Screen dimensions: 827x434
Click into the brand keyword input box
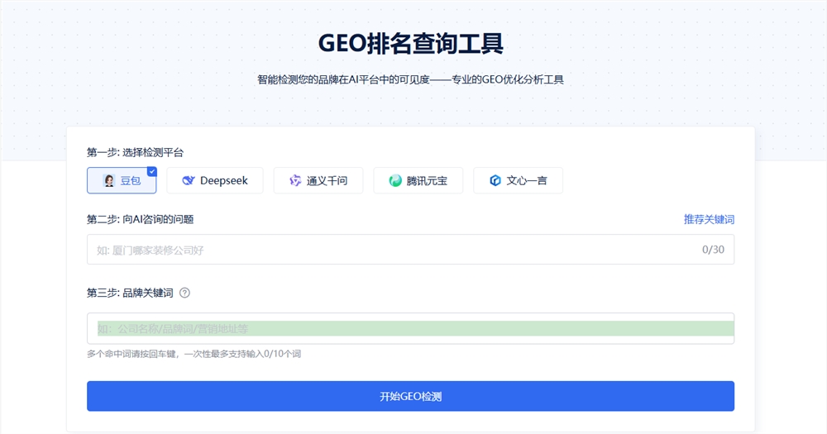[x=410, y=328]
